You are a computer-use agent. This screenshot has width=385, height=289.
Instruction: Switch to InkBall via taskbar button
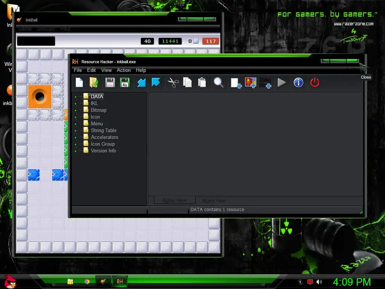tap(103, 281)
